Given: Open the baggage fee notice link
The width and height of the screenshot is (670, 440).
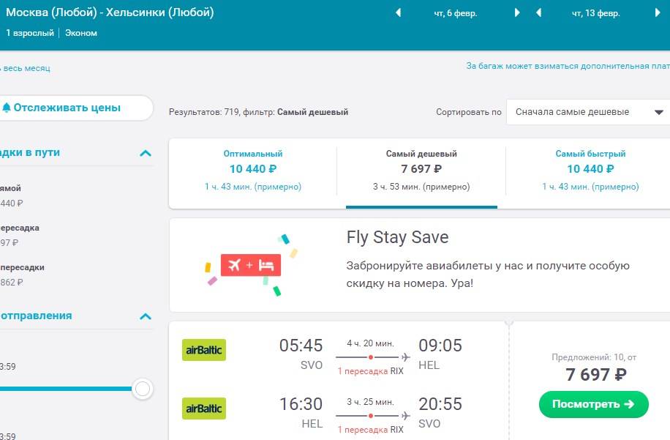Looking at the screenshot, I should [x=568, y=66].
